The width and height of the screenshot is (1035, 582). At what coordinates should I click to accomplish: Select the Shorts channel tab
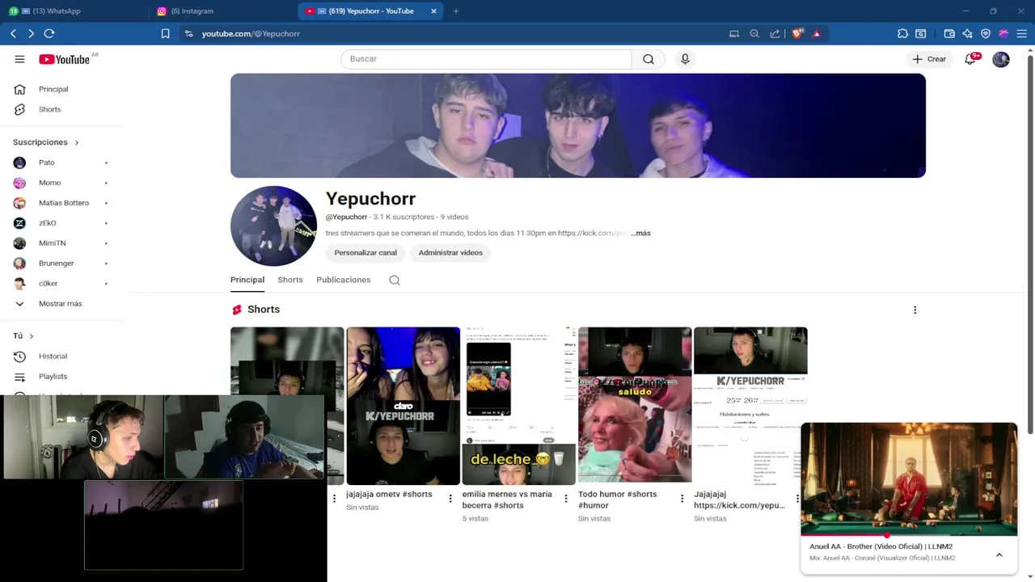coord(290,280)
